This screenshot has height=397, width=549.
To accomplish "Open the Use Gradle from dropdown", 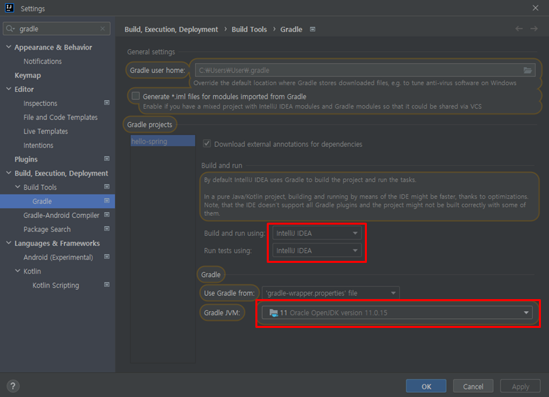I will 331,293.
